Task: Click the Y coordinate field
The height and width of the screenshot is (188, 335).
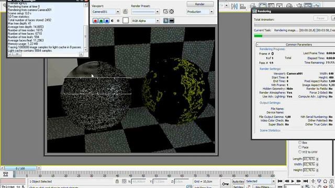Action: 160,181
